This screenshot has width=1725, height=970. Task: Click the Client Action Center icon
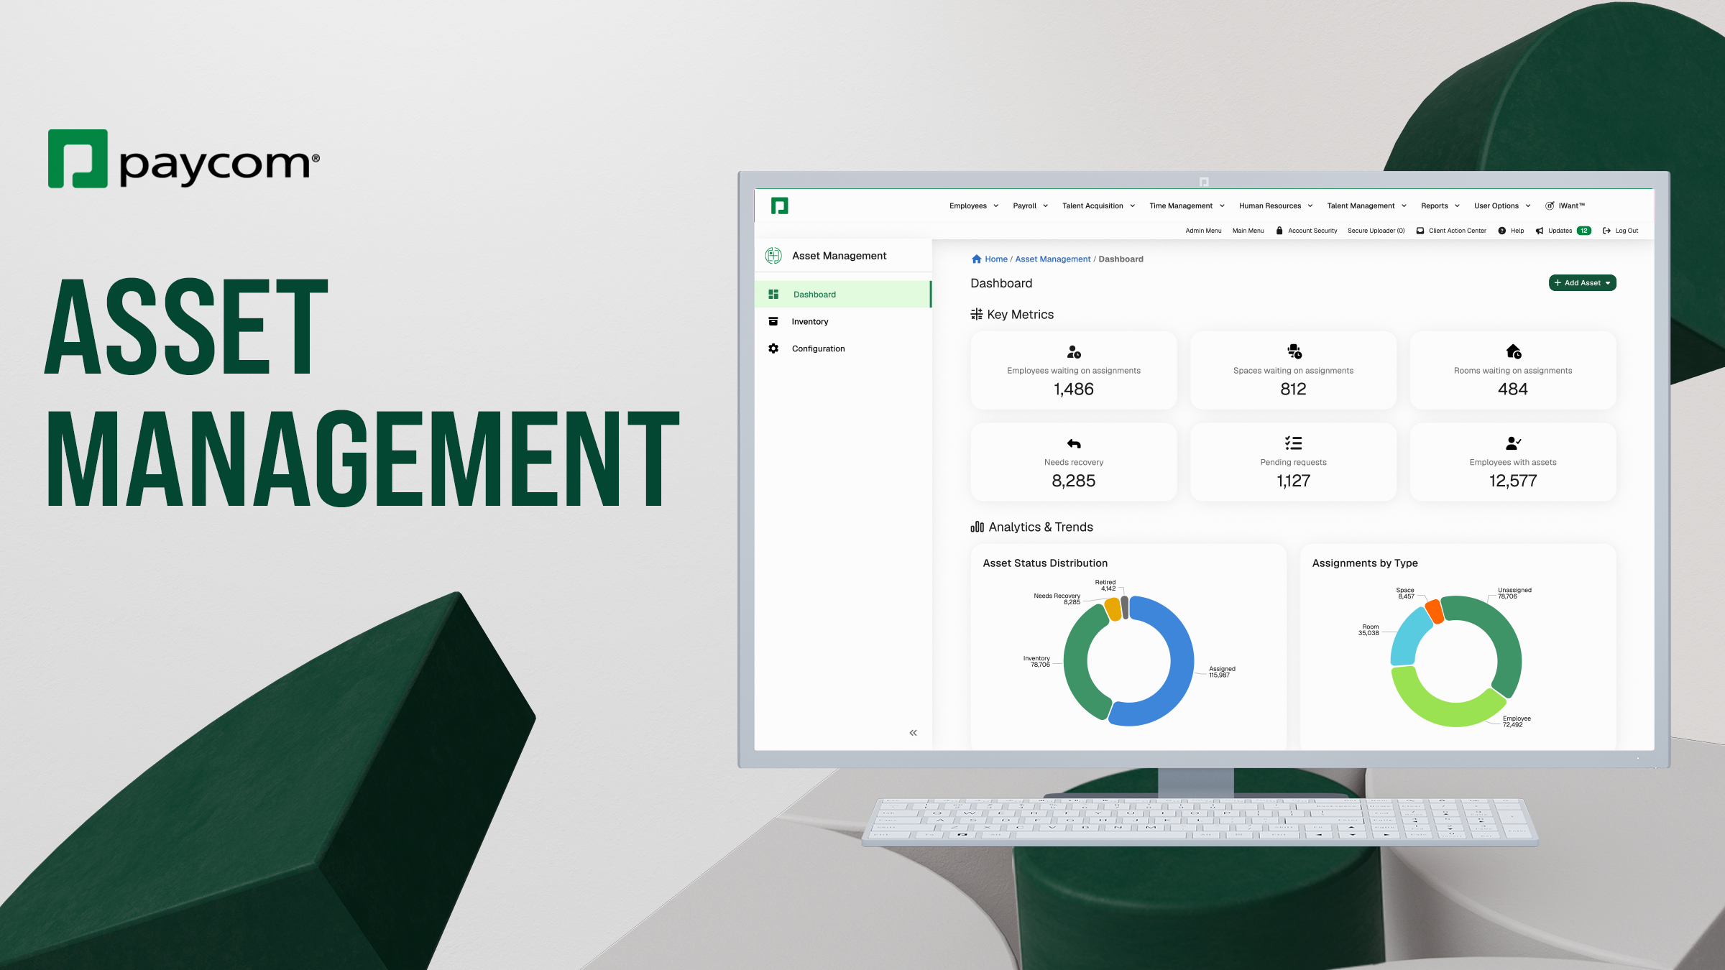click(x=1420, y=231)
